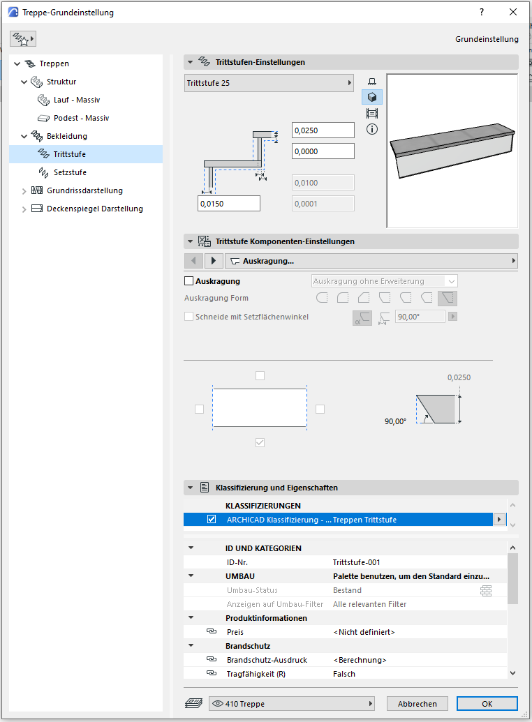Image resolution: width=532 pixels, height=722 pixels.
Task: Click the link icon next to Preis
Action: 212,632
